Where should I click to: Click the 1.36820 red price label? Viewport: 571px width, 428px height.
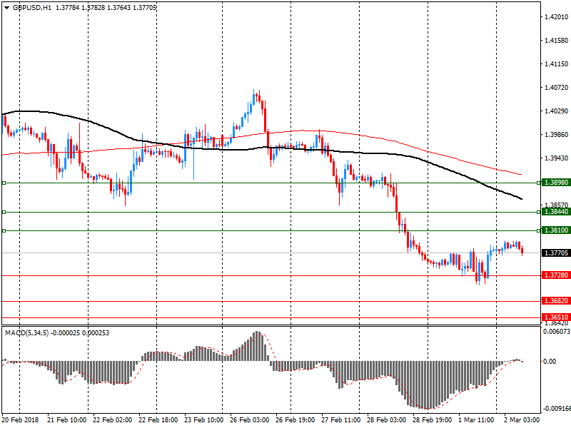[x=555, y=301]
